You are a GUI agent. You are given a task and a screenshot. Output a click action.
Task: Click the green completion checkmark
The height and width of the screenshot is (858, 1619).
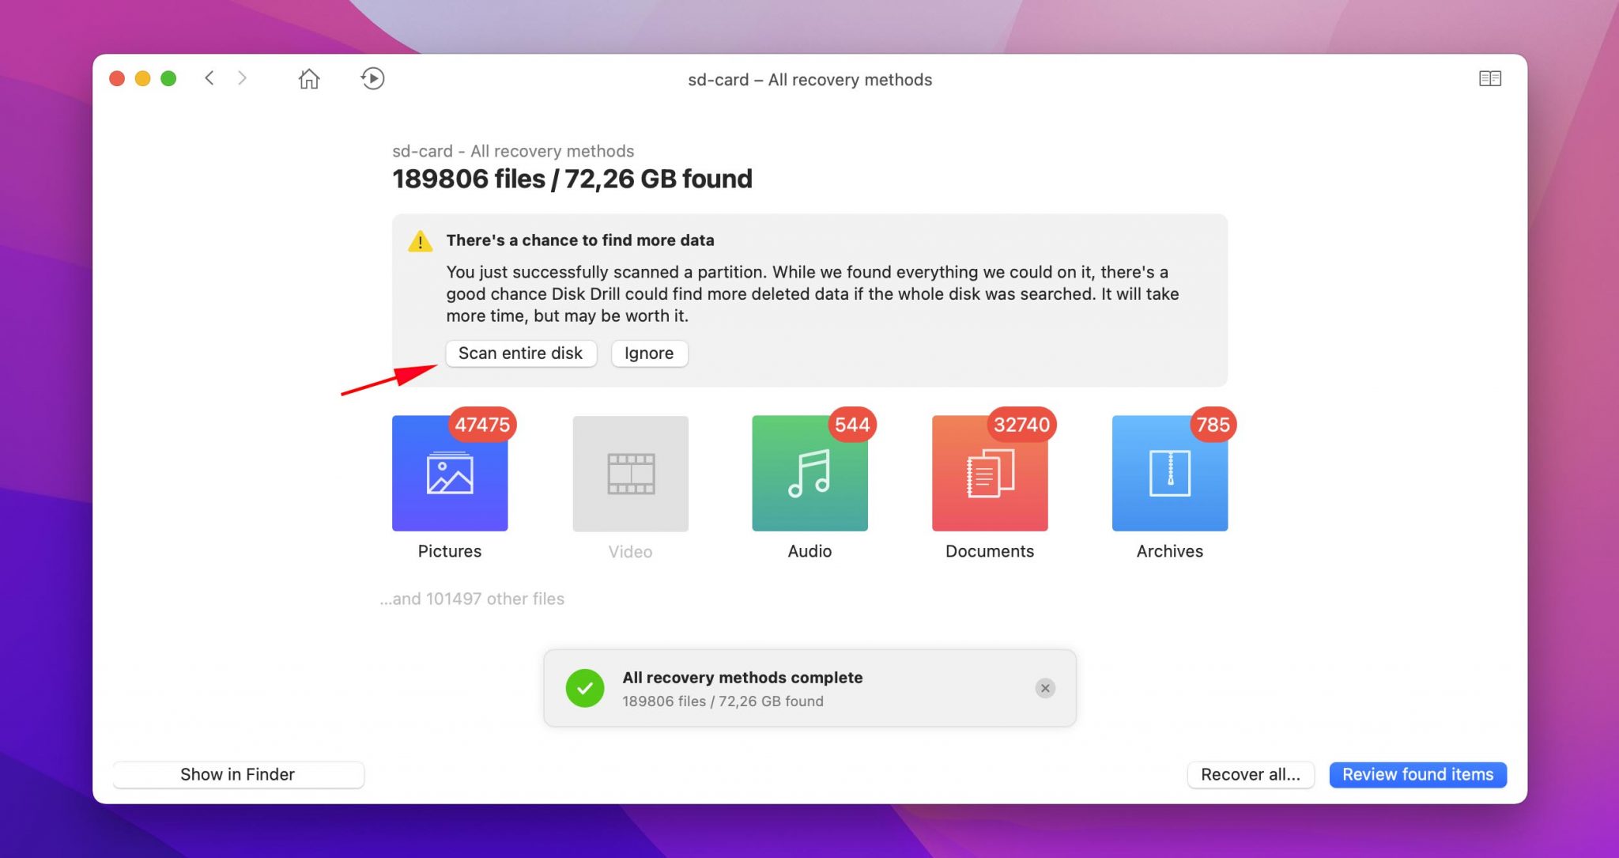[585, 688]
